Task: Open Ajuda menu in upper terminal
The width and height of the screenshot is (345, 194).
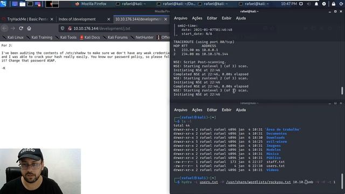Action: (241, 18)
